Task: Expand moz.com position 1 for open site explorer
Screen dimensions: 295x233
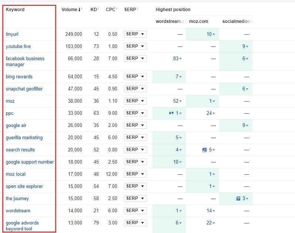Action: point(212,186)
